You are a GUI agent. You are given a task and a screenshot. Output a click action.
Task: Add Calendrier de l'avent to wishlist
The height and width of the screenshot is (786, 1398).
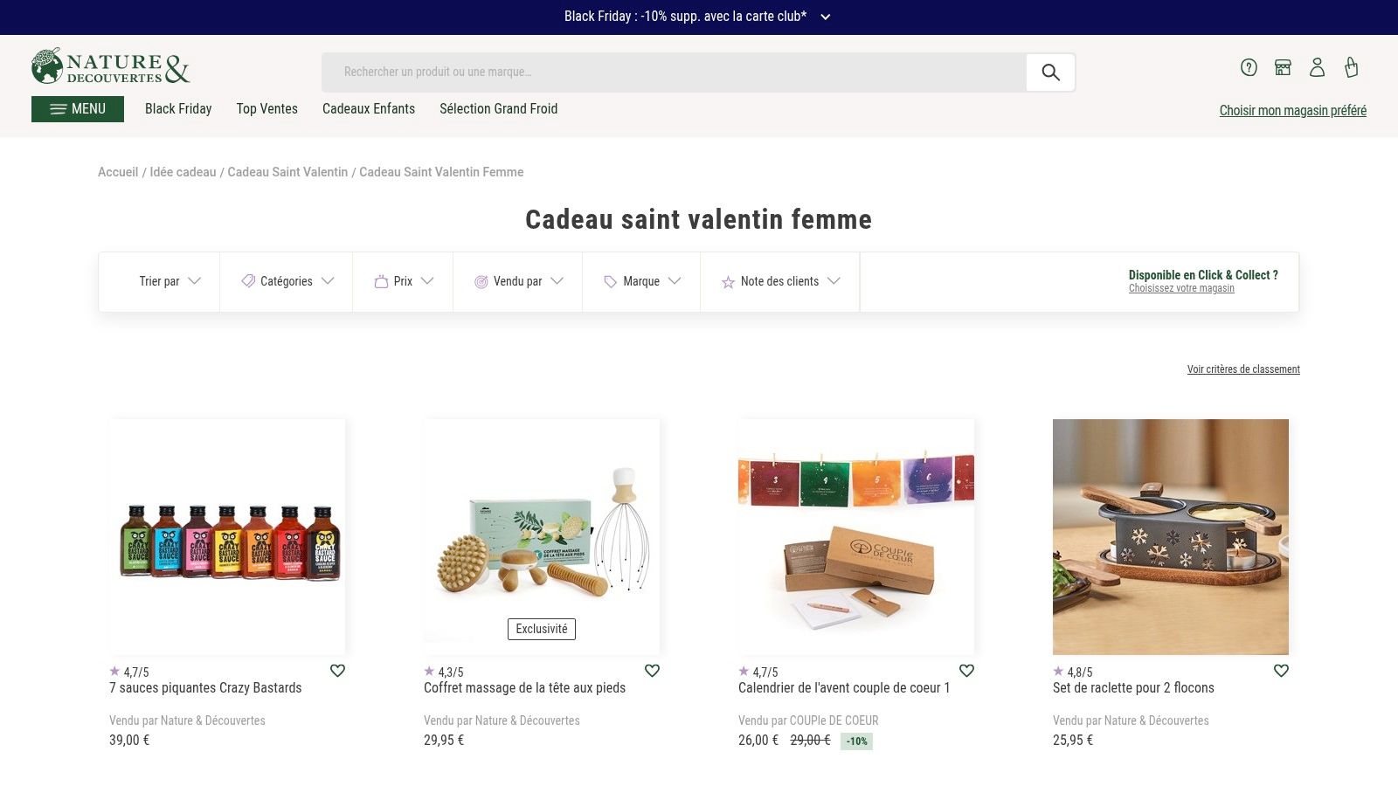point(966,671)
